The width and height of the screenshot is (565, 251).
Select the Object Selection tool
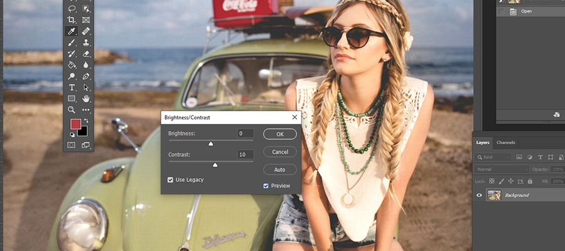(86, 8)
